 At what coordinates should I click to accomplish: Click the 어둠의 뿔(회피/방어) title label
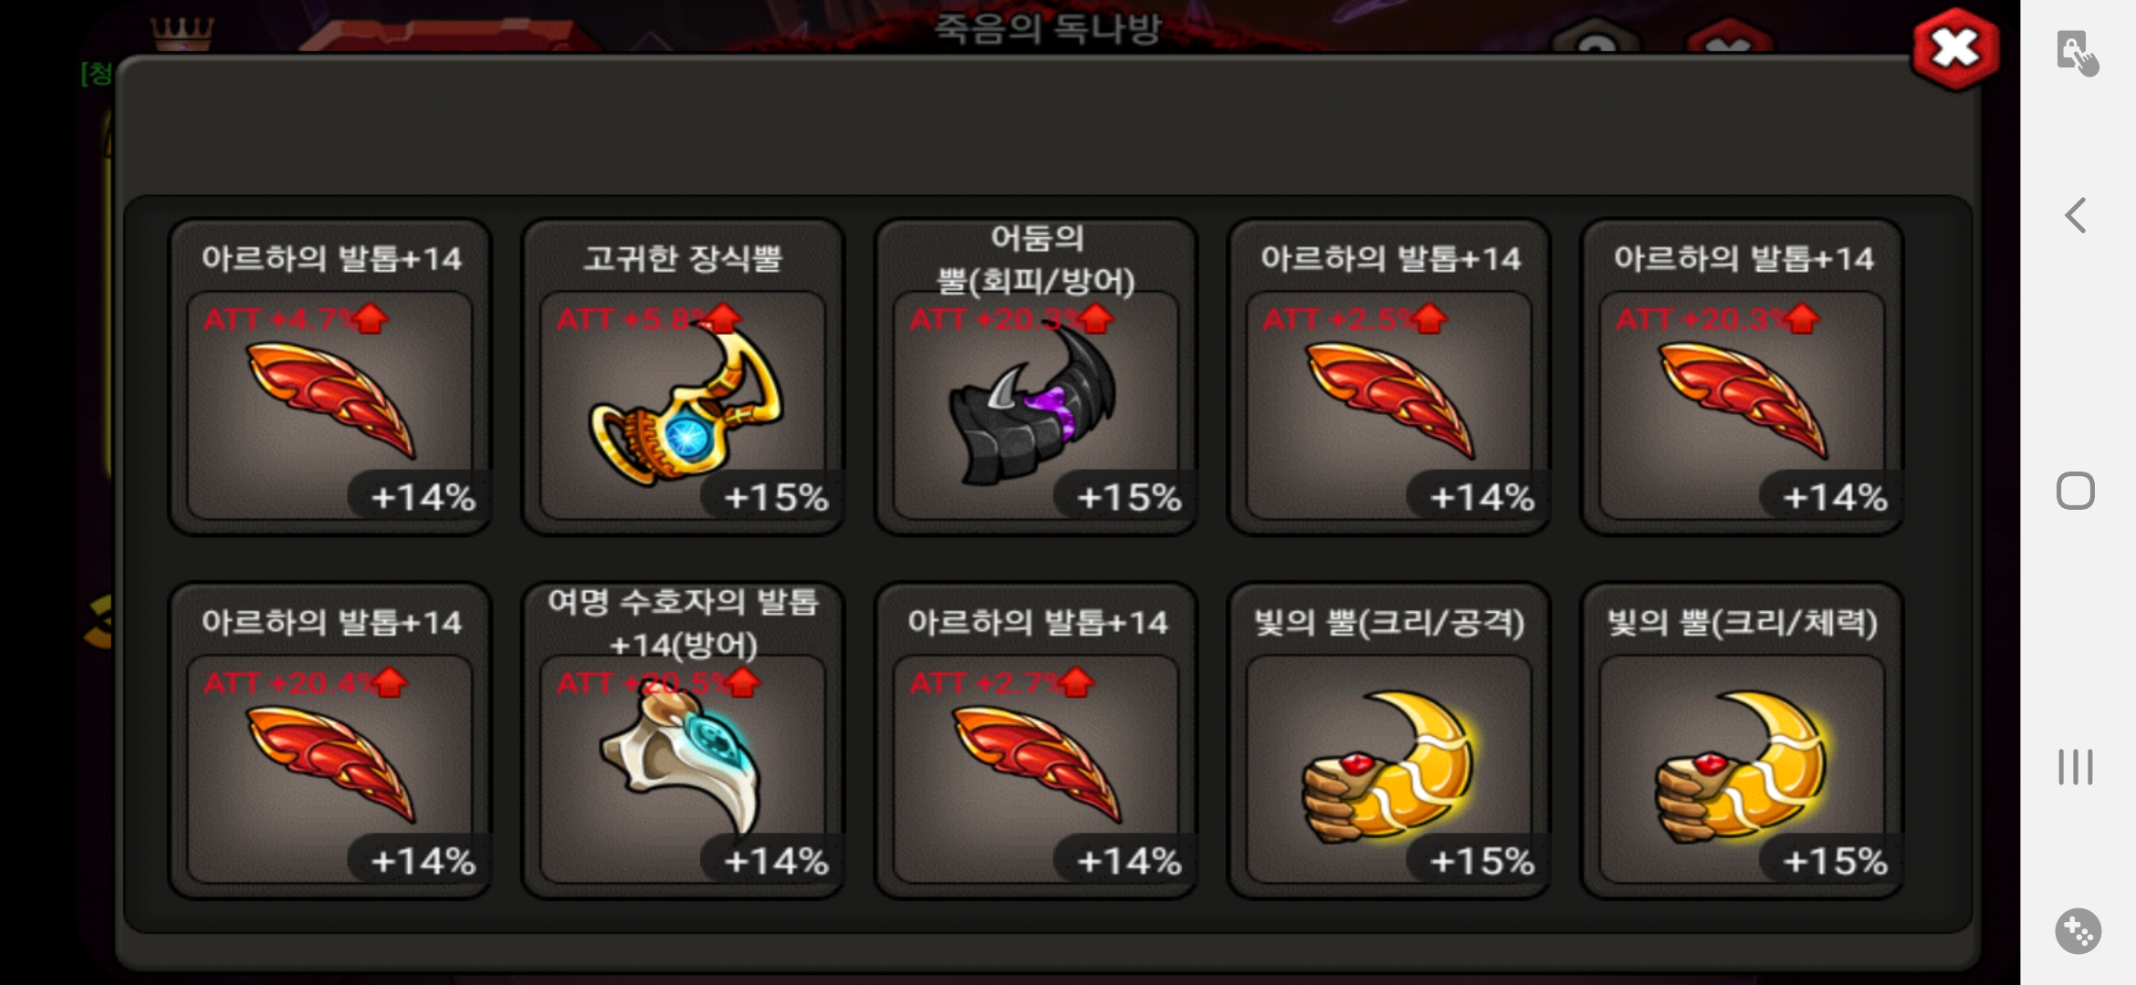tap(1036, 259)
